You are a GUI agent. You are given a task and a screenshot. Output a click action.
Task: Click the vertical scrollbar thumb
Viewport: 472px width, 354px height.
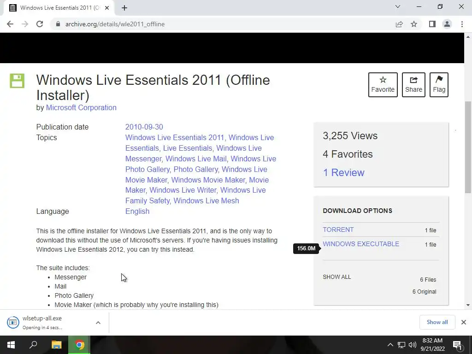coord(468,147)
